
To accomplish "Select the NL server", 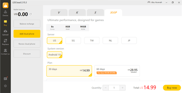I will 110,40.
